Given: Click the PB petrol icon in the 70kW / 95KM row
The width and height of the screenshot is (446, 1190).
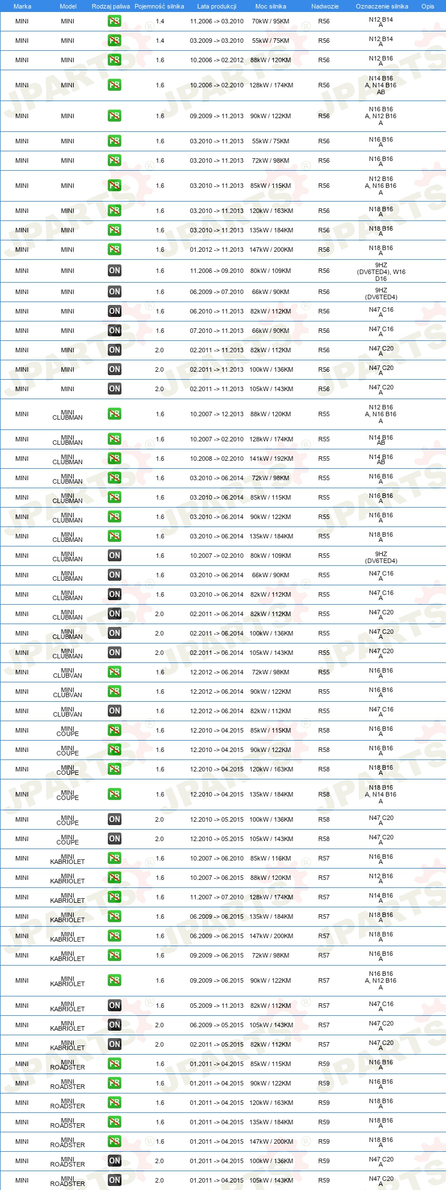Looking at the screenshot, I should (x=115, y=21).
